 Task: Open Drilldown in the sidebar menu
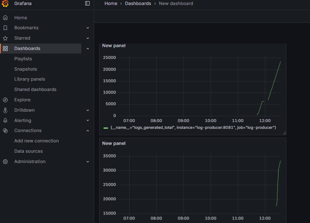24,110
